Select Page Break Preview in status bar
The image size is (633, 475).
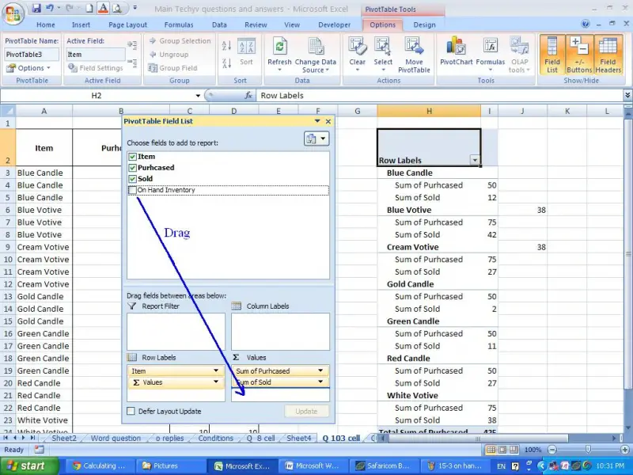tap(513, 450)
